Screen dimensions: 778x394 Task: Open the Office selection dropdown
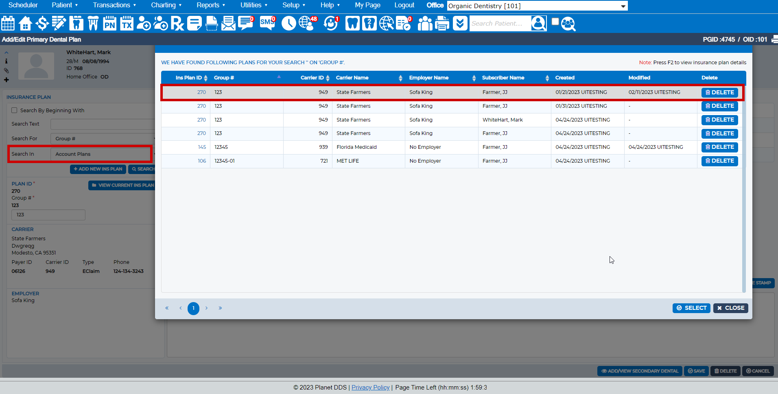tap(537, 6)
